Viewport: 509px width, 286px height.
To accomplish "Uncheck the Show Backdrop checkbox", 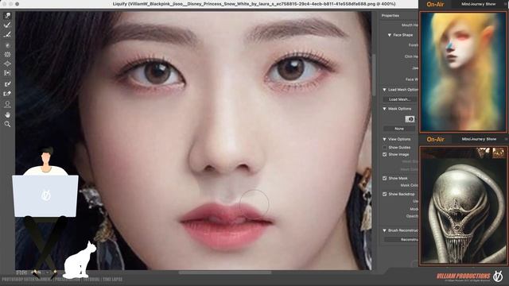I will [x=385, y=194].
